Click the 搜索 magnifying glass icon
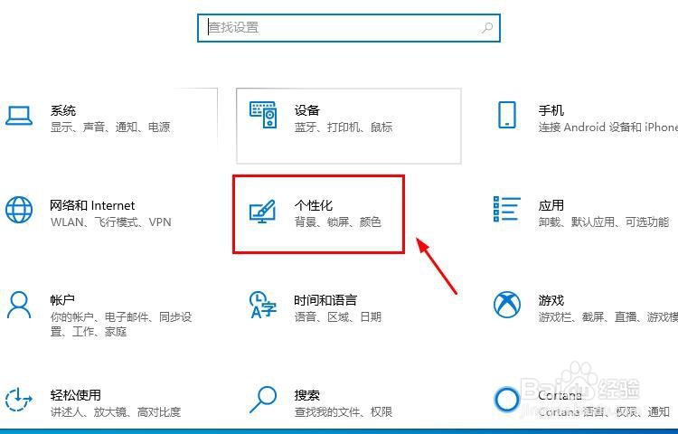This screenshot has height=434, width=678. point(262,400)
